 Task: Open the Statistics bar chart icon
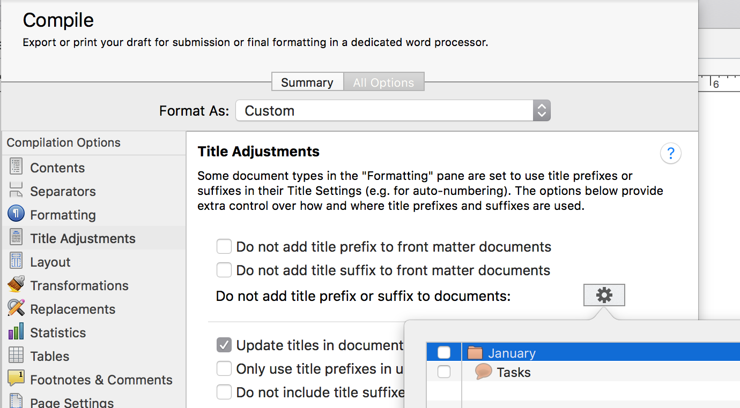[x=16, y=332]
